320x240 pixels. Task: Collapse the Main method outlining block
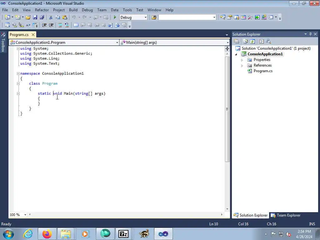18,93
